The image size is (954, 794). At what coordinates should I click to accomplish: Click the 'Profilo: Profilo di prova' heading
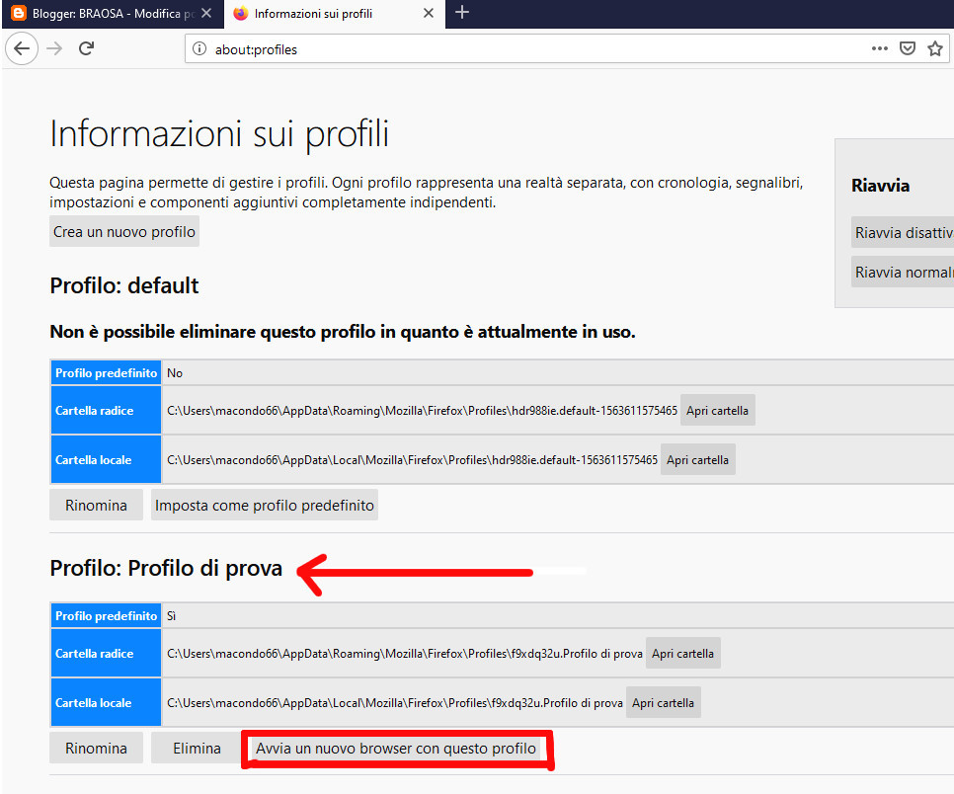coord(166,568)
